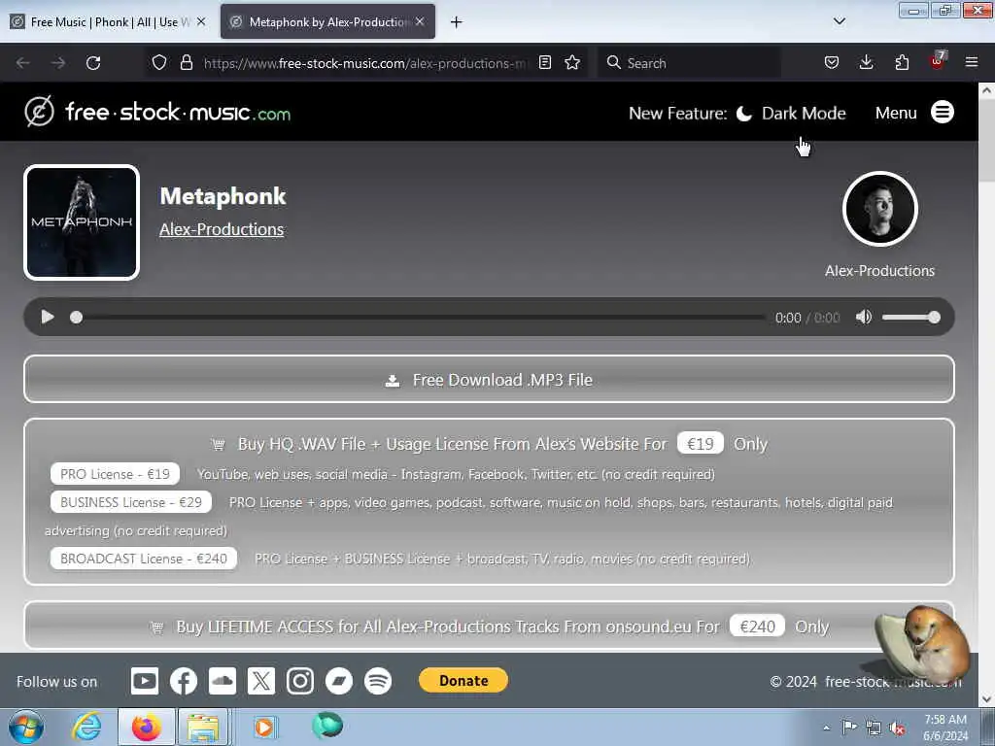Open the Pocket save icon
This screenshot has height=746, width=995.
(x=832, y=63)
